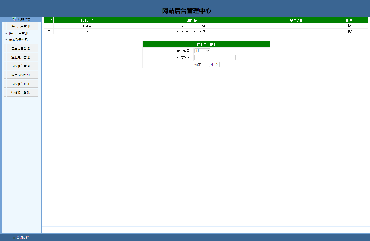This screenshot has height=241, width=370.
Task: Click the login count in the user row
Action: [x=296, y=31]
